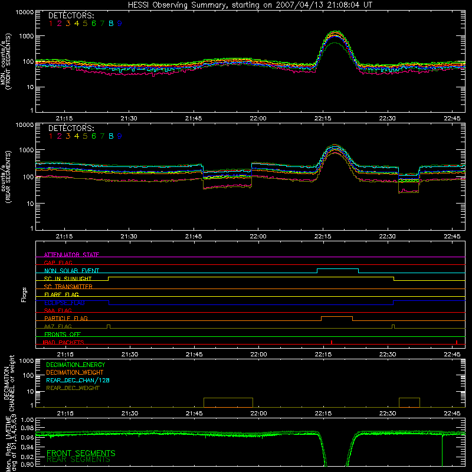Screen dimensions: 472x472
Task: Select detector 7 in rear segments legend
Action: pos(102,136)
